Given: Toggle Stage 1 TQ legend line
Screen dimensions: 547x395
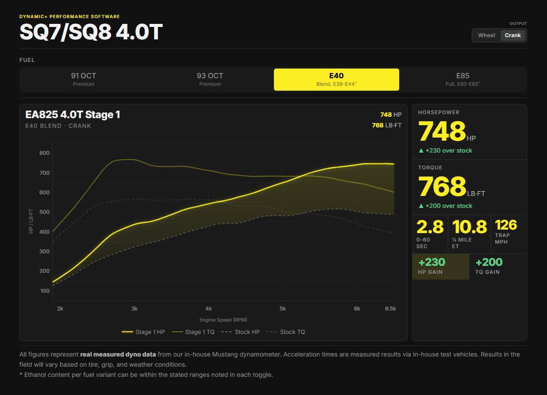Looking at the screenshot, I should [193, 332].
